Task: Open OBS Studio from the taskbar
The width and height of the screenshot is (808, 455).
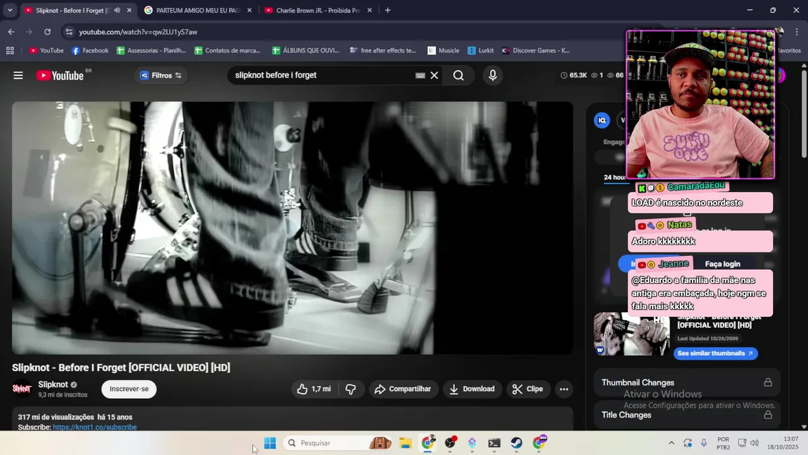Action: pos(450,443)
